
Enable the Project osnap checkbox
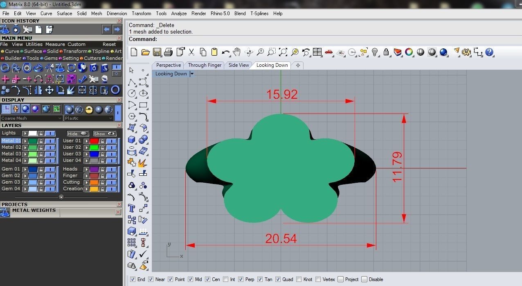click(340, 279)
